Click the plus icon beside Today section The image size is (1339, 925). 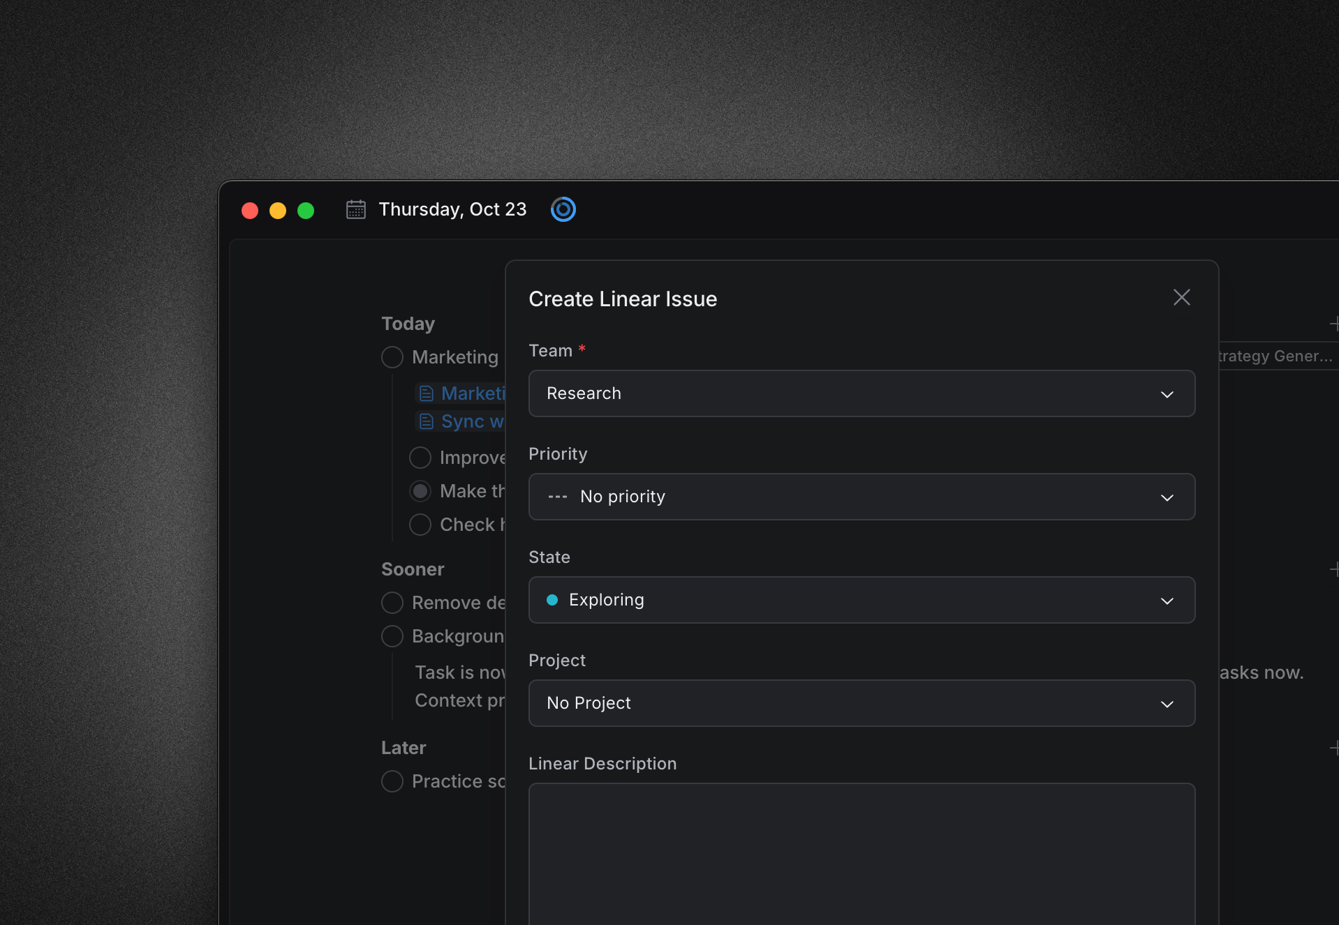click(x=1333, y=324)
